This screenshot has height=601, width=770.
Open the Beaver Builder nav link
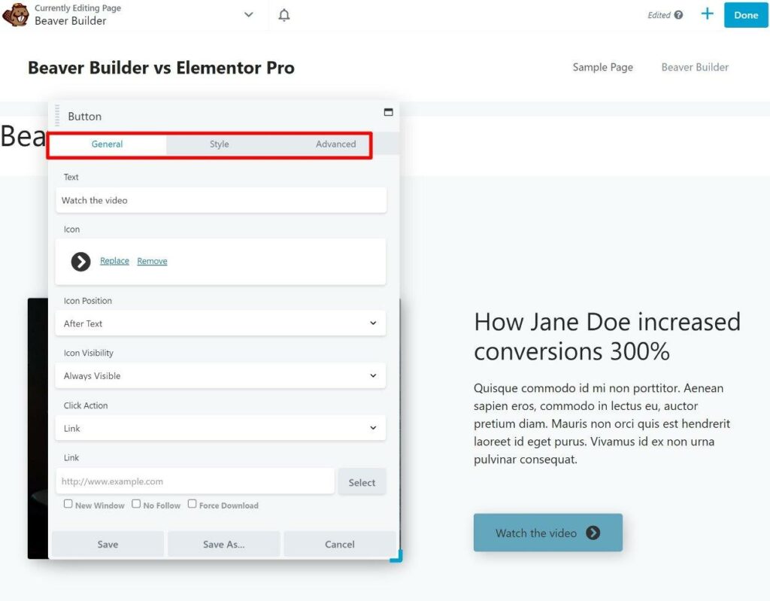click(695, 68)
